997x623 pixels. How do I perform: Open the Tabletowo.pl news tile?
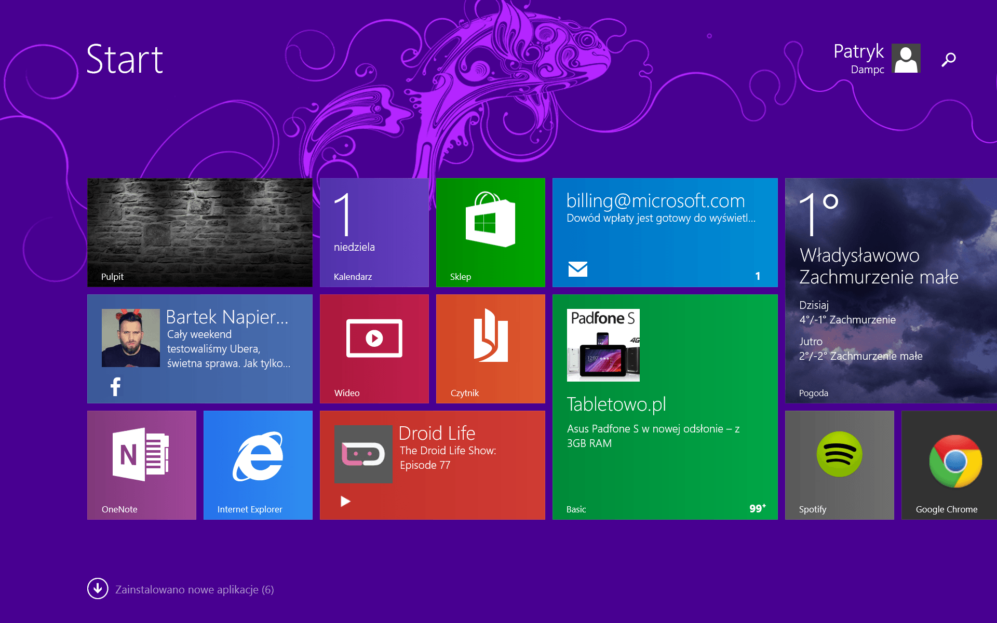click(665, 407)
